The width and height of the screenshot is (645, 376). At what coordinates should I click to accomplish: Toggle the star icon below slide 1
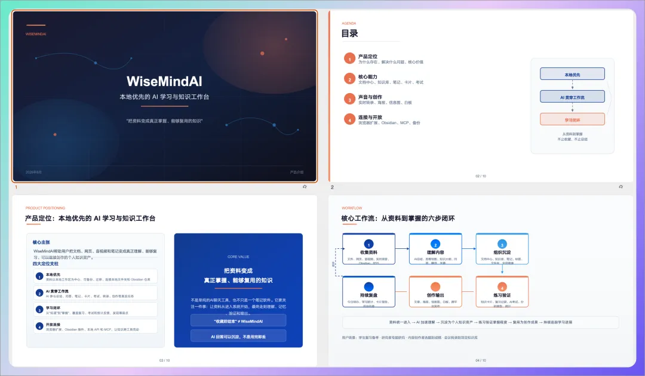click(305, 187)
